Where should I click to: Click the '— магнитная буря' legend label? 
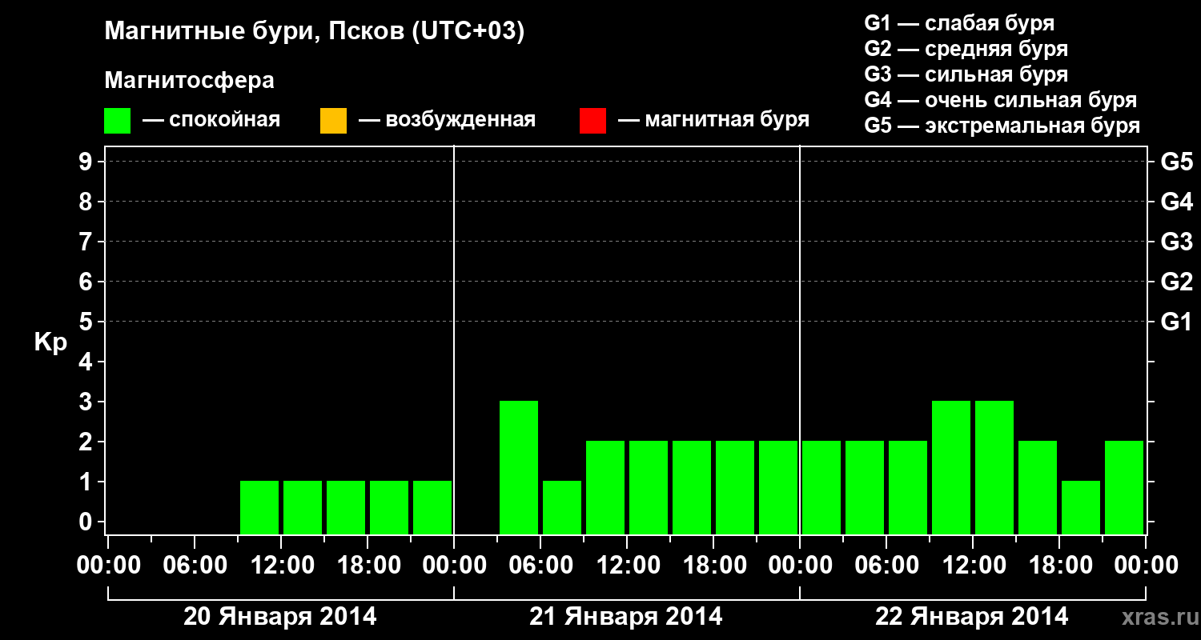(713, 121)
